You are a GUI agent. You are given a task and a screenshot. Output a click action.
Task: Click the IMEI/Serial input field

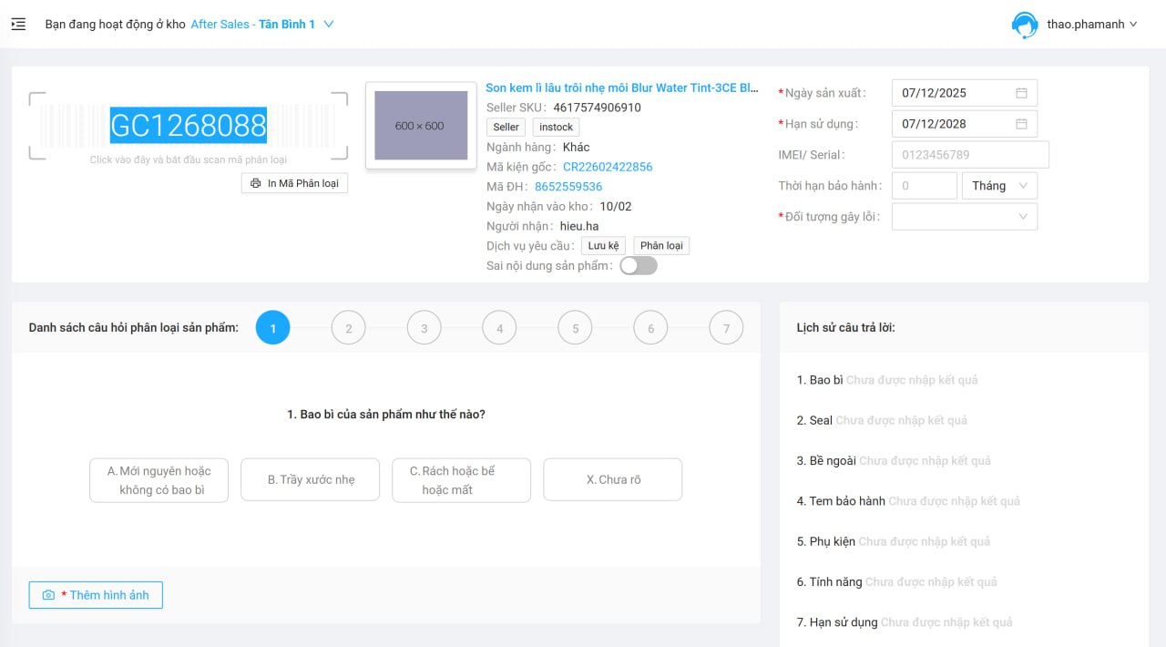click(x=969, y=155)
